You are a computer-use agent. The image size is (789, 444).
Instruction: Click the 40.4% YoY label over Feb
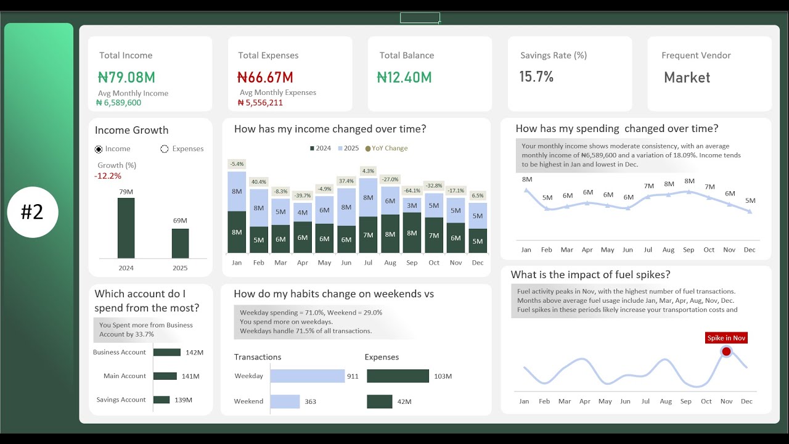coord(259,182)
